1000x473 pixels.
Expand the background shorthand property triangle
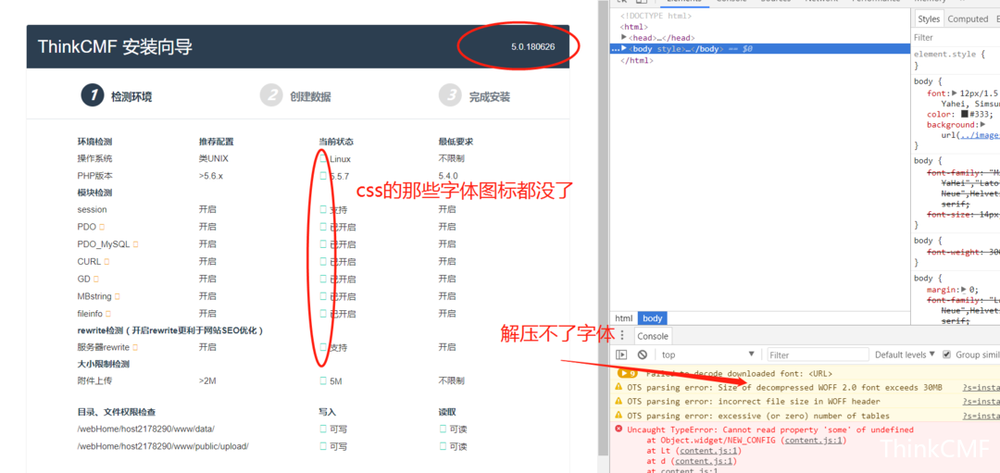(x=982, y=125)
